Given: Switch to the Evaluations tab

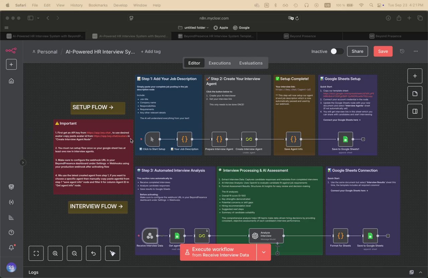Looking at the screenshot, I should pyautogui.click(x=251, y=63).
